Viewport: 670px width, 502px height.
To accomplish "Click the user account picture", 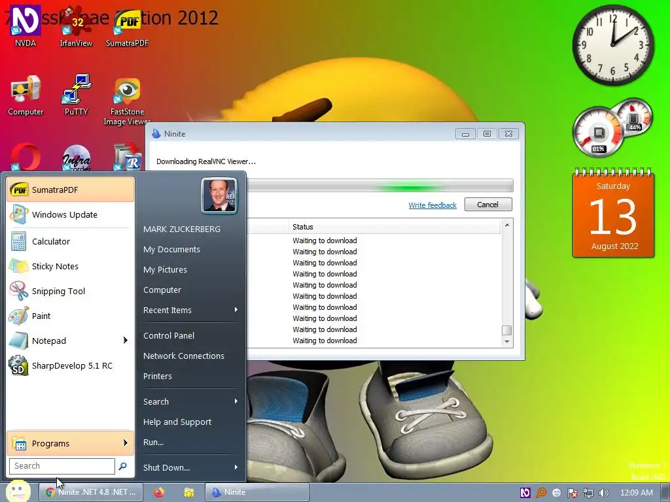I will click(219, 195).
